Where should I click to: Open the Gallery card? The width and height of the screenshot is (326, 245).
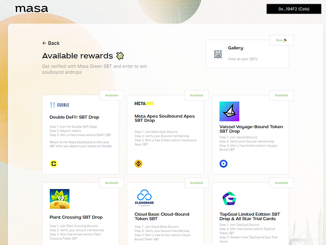[247, 54]
